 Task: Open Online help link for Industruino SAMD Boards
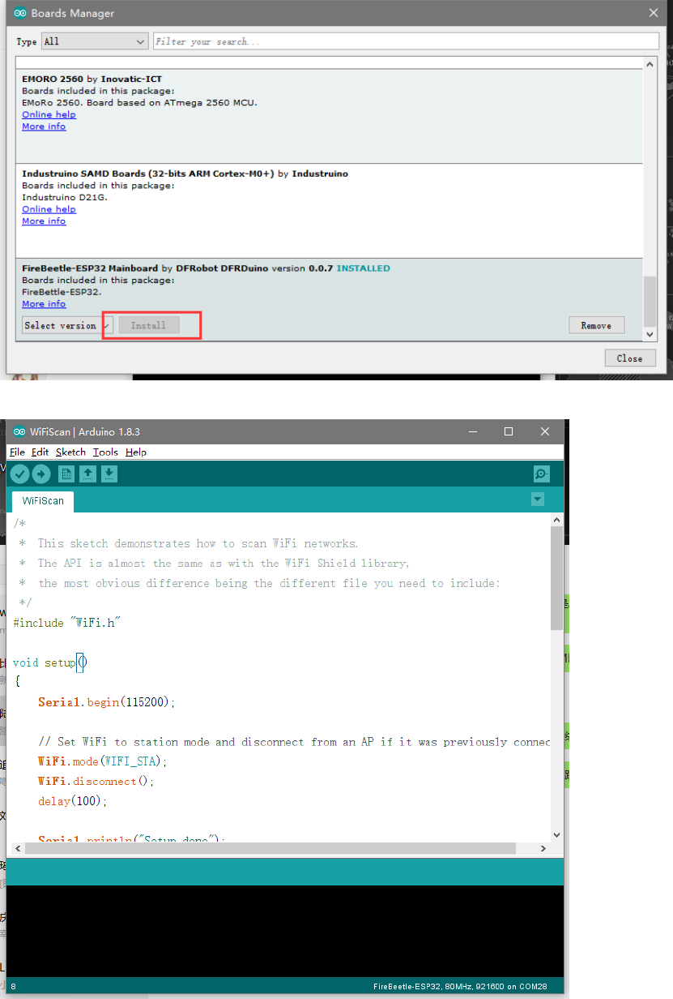49,209
